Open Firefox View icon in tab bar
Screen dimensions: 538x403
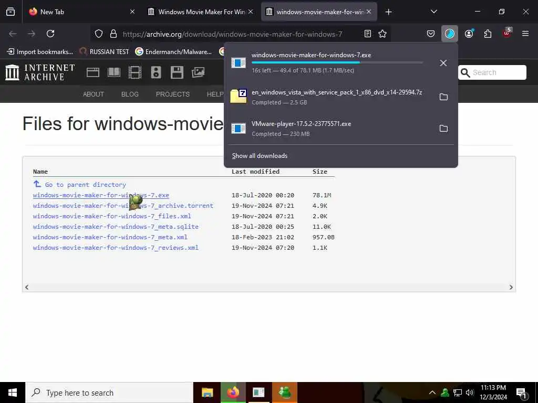coord(11,12)
